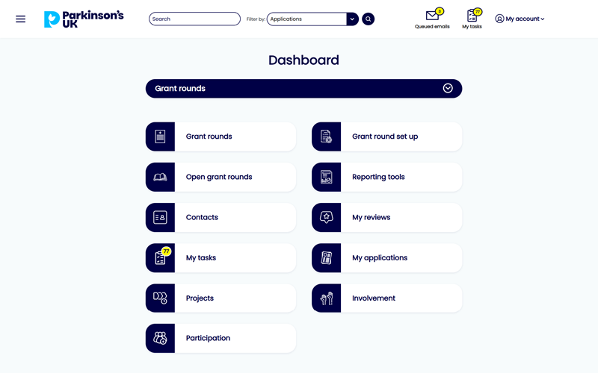Open My tasks icon in header
This screenshot has height=373, width=598.
(472, 16)
